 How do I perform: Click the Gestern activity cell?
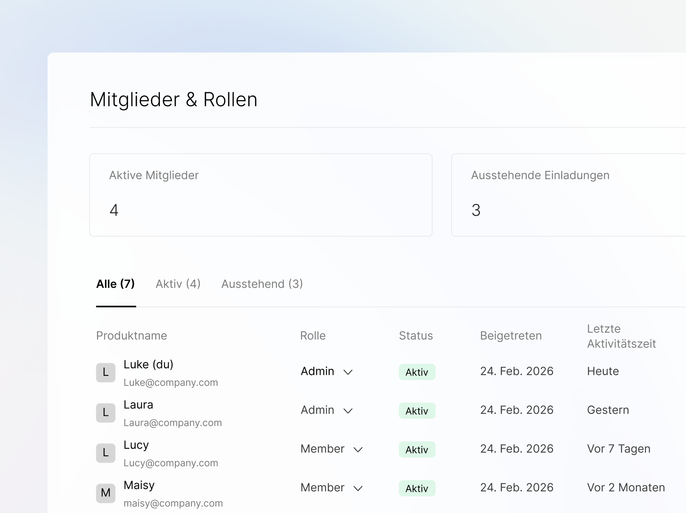(608, 410)
